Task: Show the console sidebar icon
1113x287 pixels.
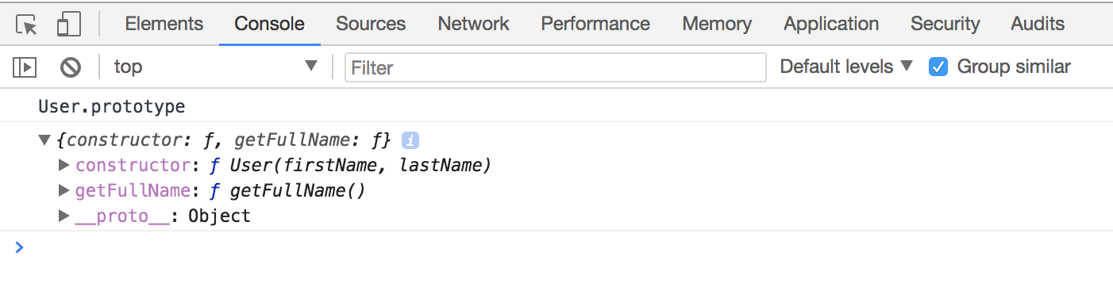Action: (25, 67)
